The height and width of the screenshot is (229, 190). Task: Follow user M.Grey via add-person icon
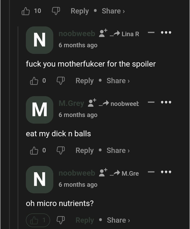click(x=92, y=103)
